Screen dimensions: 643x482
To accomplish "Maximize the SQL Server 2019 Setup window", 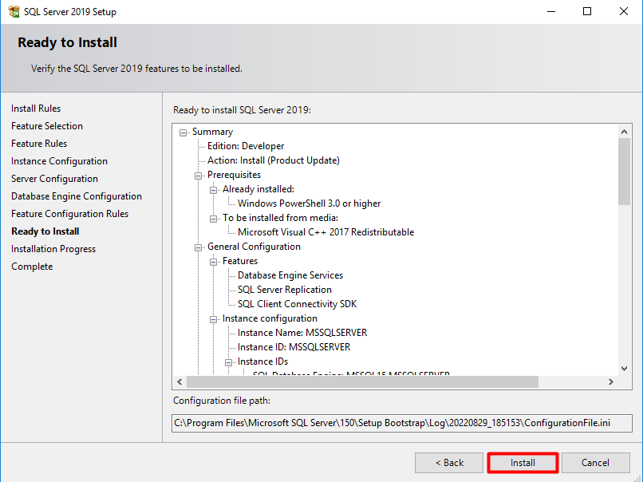I will click(587, 11).
